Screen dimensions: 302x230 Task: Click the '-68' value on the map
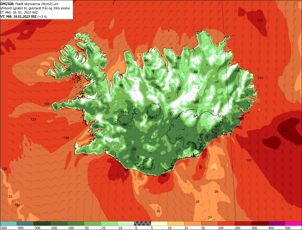(121, 85)
